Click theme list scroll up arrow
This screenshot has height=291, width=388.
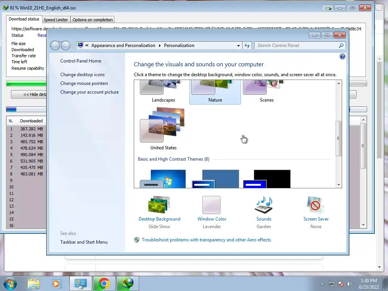point(338,83)
